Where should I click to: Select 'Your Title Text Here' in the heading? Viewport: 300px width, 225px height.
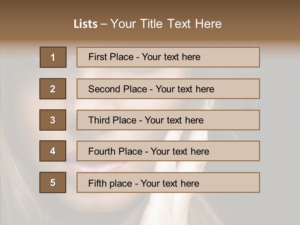[x=166, y=24]
